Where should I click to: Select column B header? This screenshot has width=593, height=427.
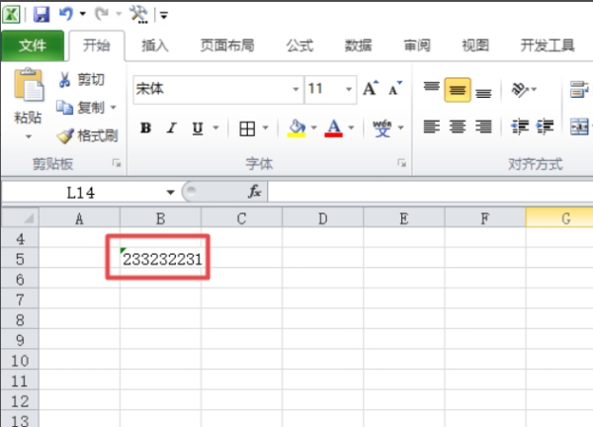(160, 217)
